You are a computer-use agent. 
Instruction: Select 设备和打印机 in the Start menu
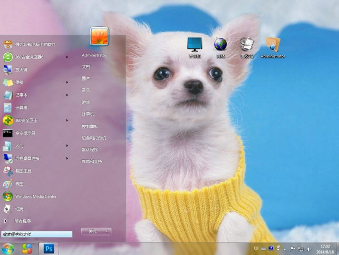click(94, 138)
